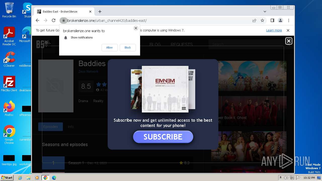The height and width of the screenshot is (181, 322).
Task: Open the Learn more link
Action: coord(274,30)
